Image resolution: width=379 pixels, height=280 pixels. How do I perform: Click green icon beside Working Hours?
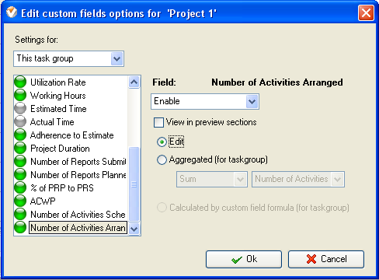point(20,95)
